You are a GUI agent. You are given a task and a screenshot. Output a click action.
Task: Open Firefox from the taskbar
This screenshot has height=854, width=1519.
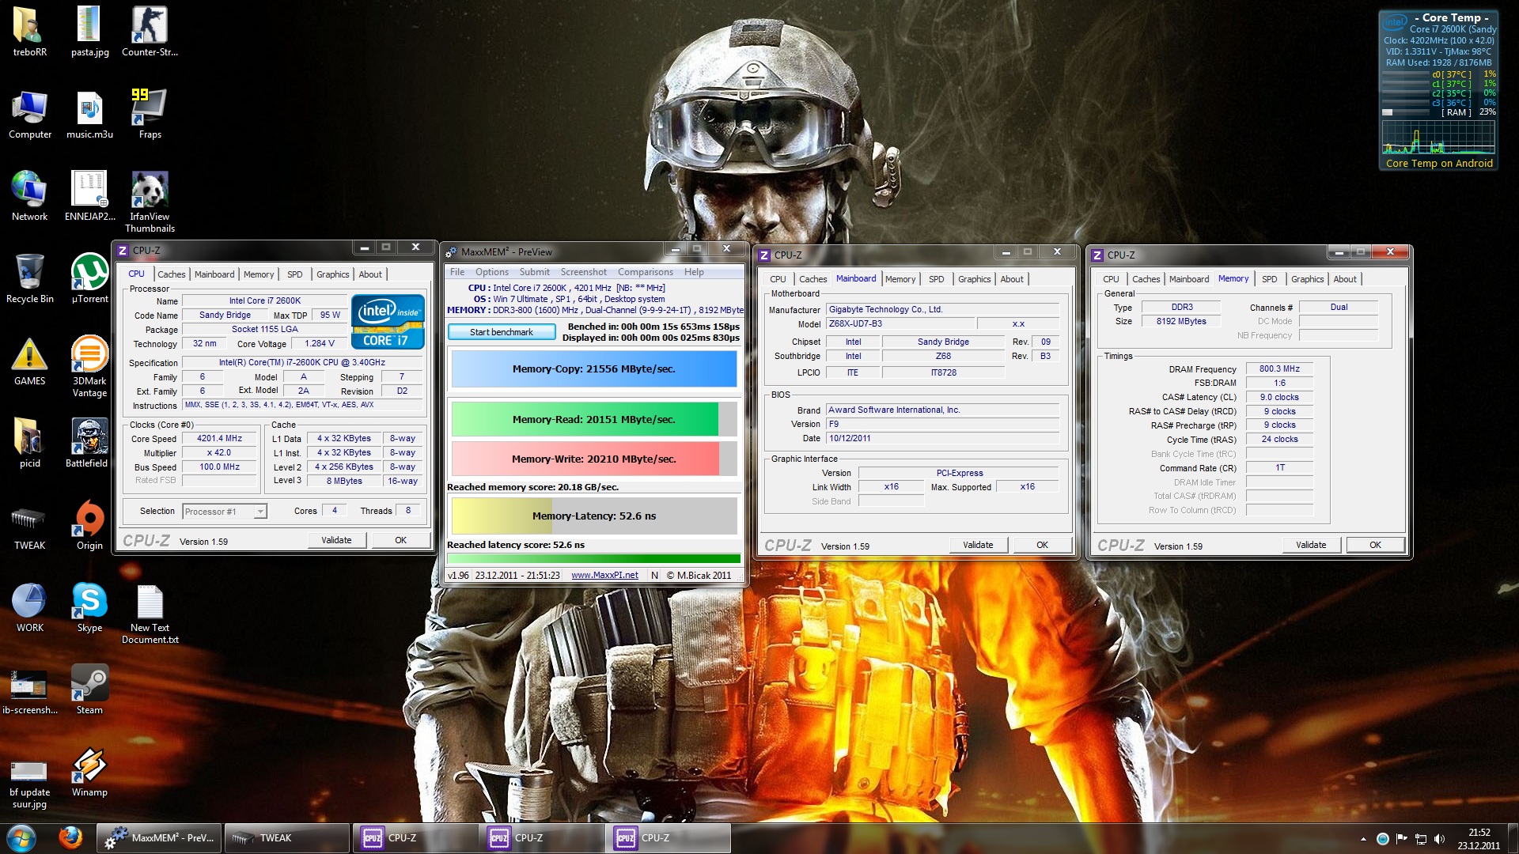click(x=70, y=837)
